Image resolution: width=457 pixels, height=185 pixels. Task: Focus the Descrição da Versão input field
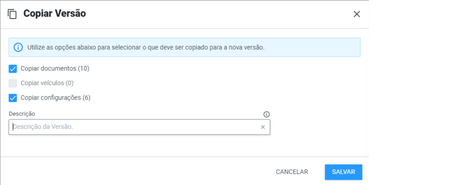coord(132,127)
